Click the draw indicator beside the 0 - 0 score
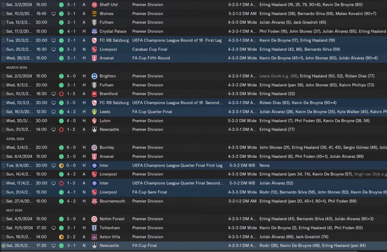Viewport: 387px width, 252px height. [x=61, y=165]
